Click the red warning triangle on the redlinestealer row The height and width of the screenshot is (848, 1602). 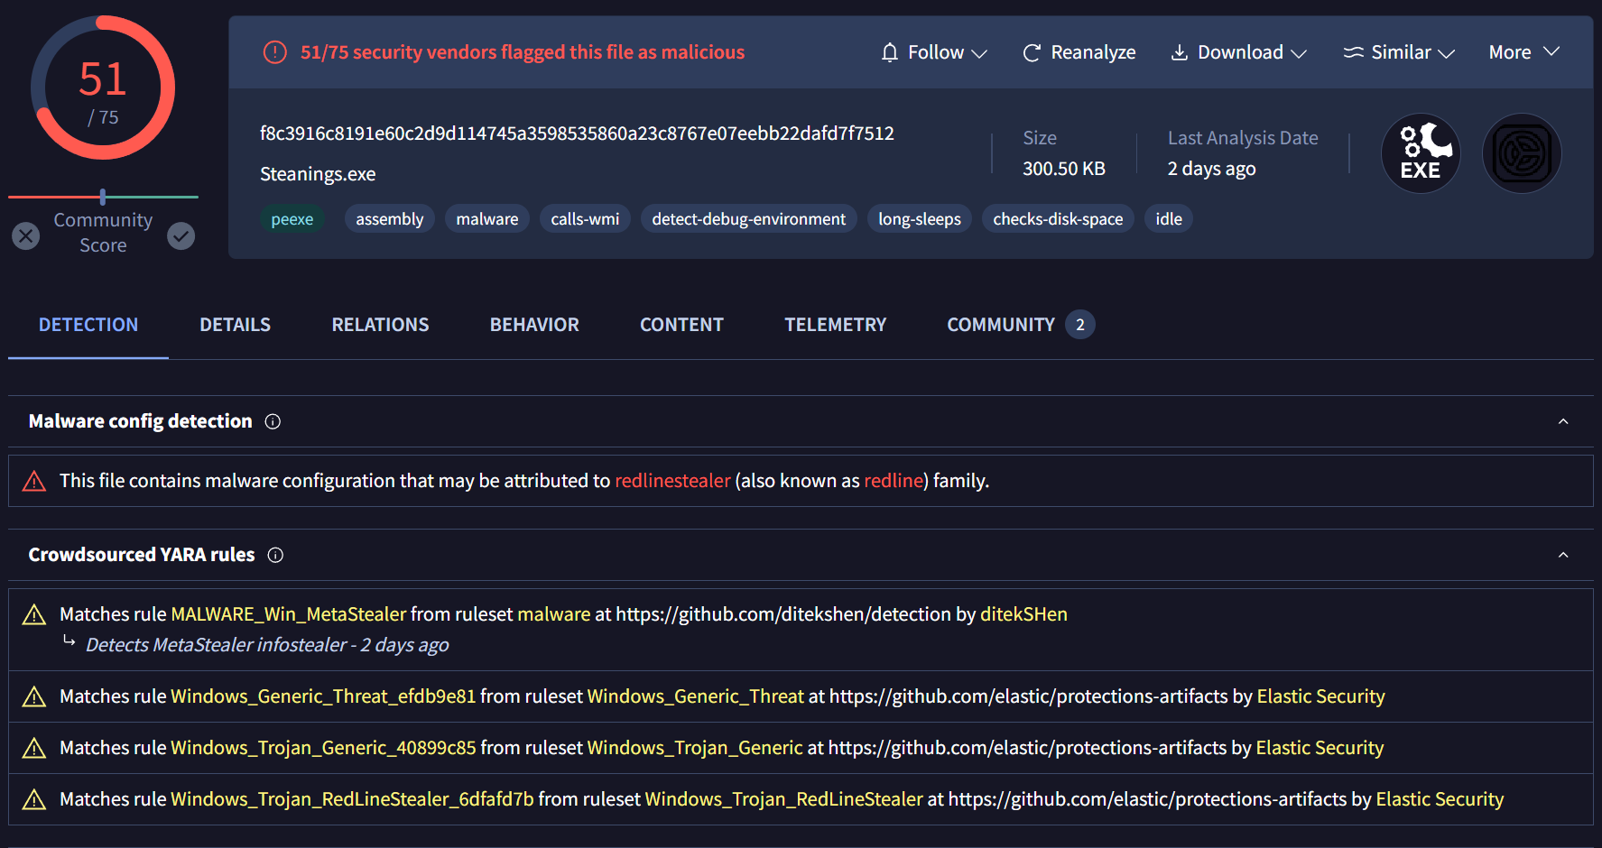[34, 482]
